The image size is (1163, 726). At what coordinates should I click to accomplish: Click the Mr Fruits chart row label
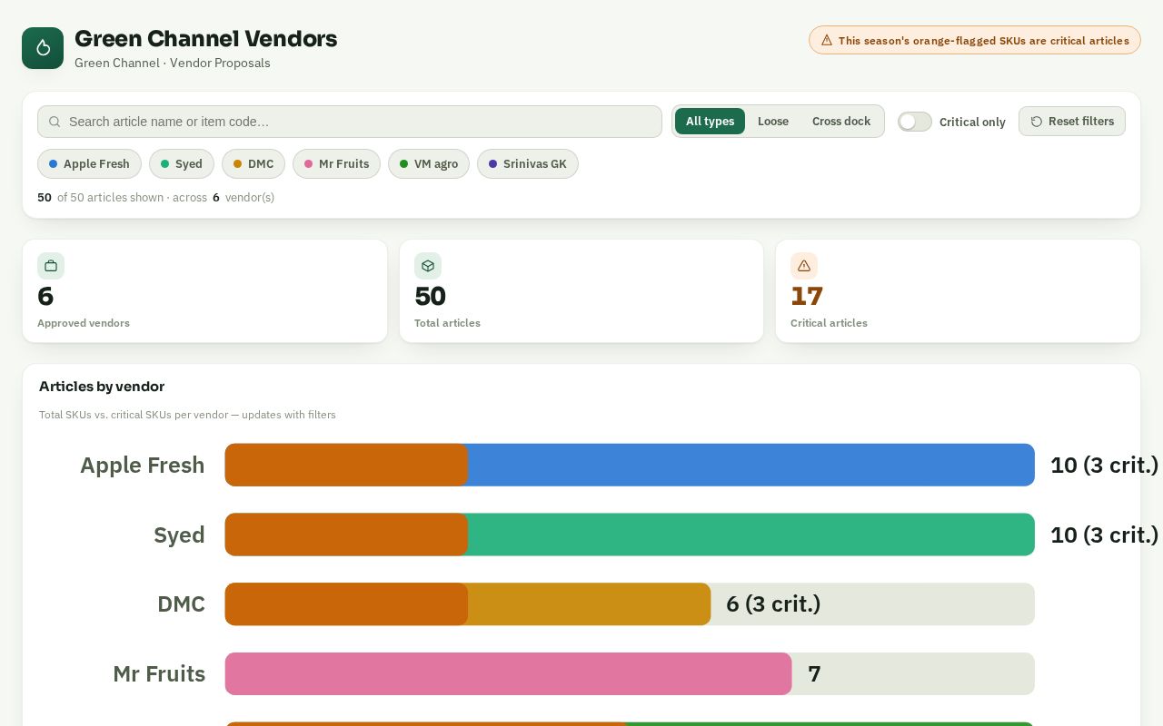pos(159,674)
